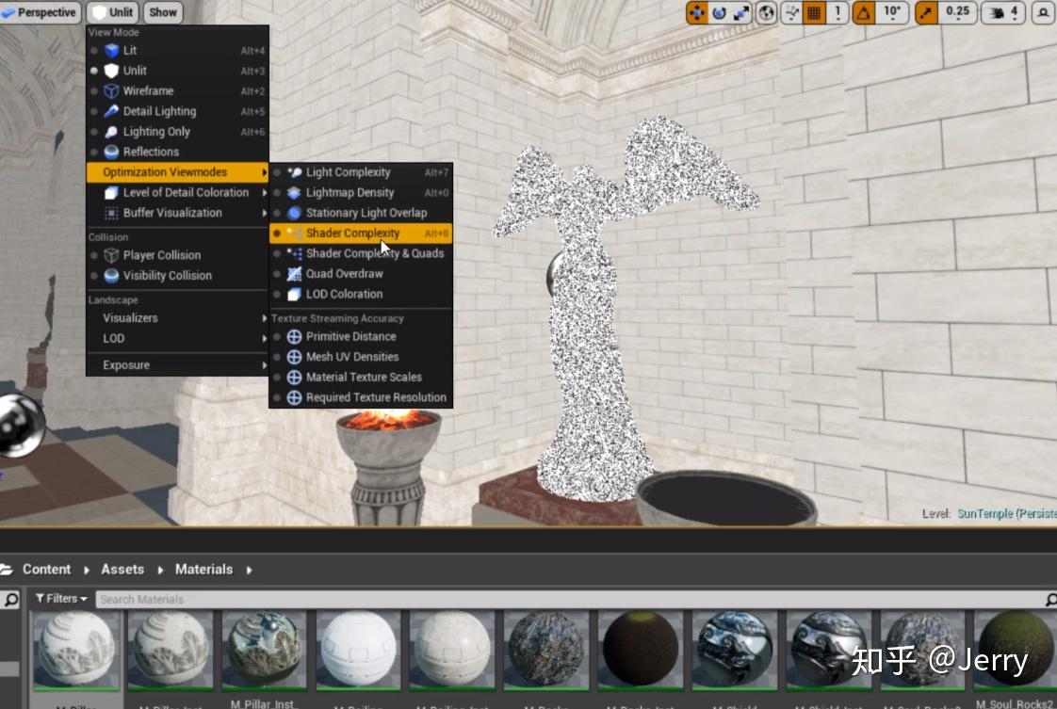Select the Wireframe view mode
This screenshot has width=1057, height=709.
tap(151, 90)
